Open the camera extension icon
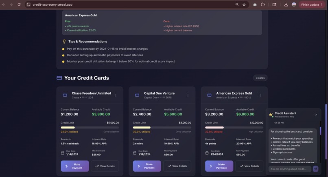This screenshot has width=328, height=177. click(x=255, y=4)
